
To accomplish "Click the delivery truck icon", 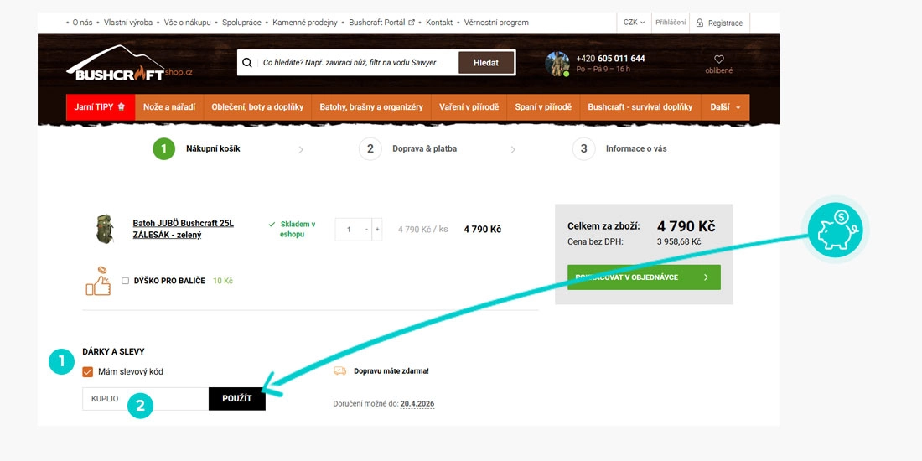I will point(339,371).
